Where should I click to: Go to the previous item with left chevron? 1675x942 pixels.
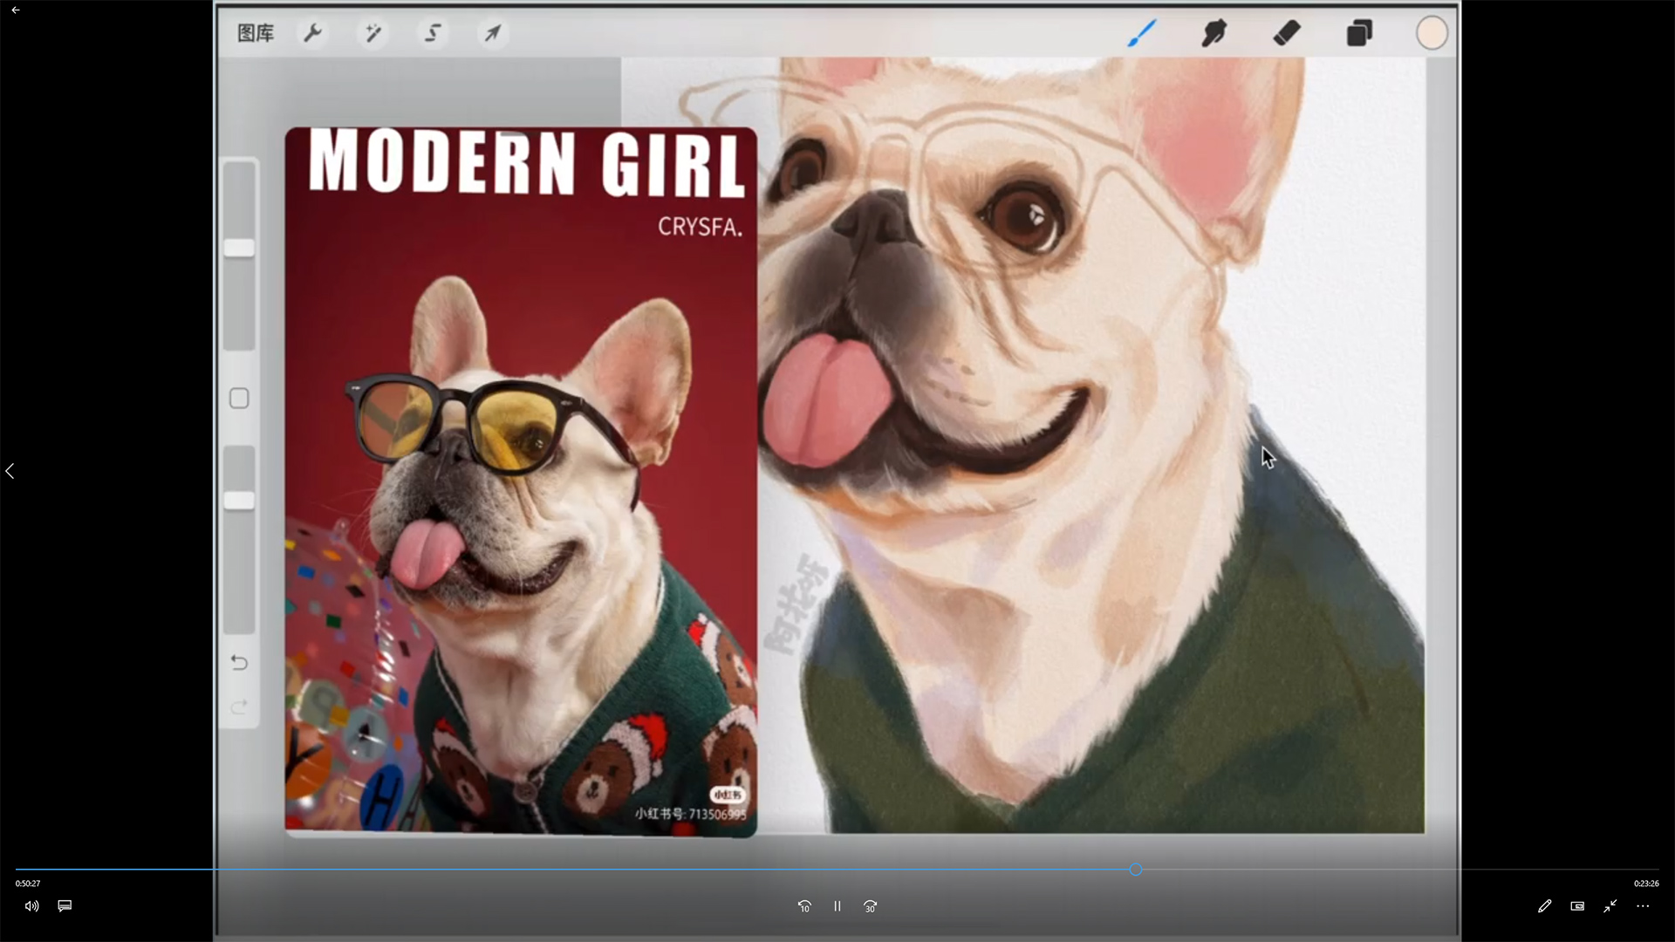(10, 471)
